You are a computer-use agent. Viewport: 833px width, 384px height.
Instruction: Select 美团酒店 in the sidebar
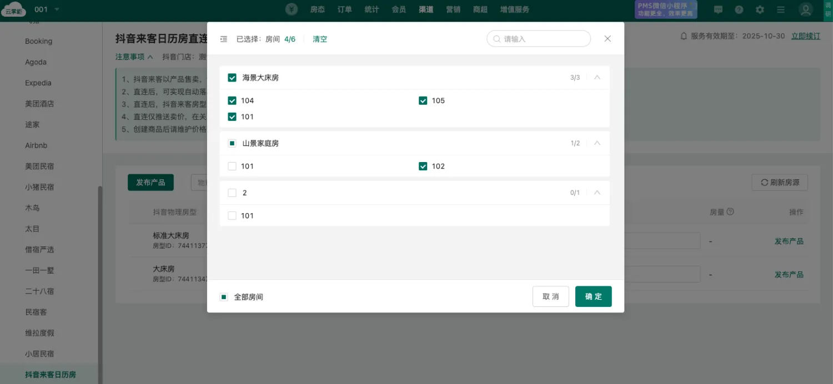pyautogui.click(x=39, y=104)
